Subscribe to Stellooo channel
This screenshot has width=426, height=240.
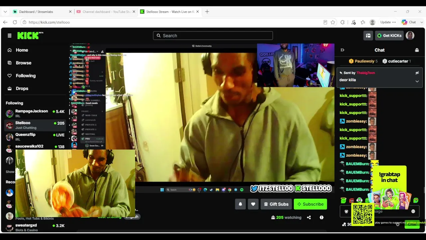point(311,204)
